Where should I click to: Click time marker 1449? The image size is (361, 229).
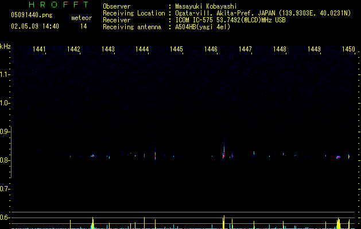[314, 49]
